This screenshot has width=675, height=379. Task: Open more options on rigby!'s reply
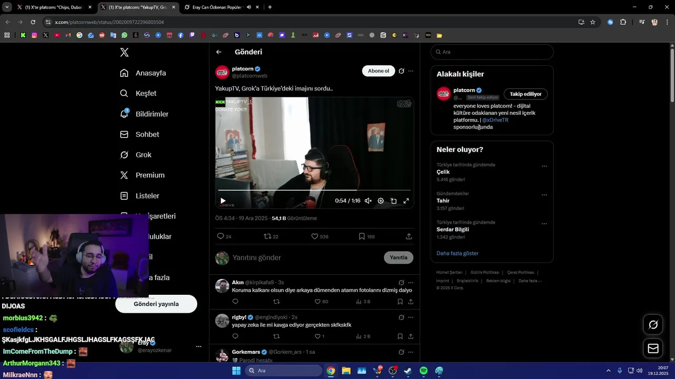[x=411, y=317]
